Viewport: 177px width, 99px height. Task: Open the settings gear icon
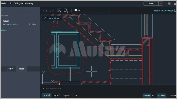coord(175,4)
